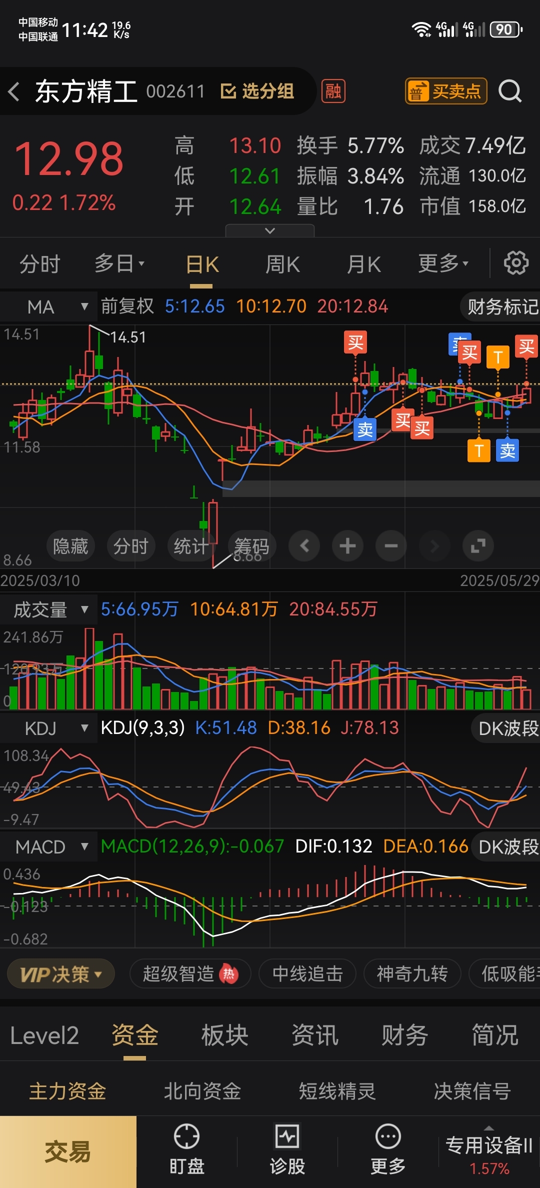The width and height of the screenshot is (540, 1188).
Task: Tap 前复权 adjustment label
Action: [x=127, y=306]
